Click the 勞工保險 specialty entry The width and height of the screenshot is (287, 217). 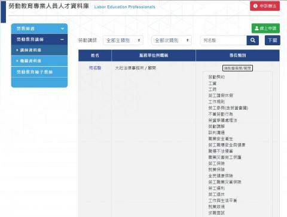216,163
